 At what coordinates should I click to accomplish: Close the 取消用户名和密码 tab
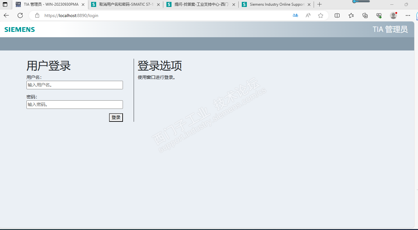click(158, 5)
